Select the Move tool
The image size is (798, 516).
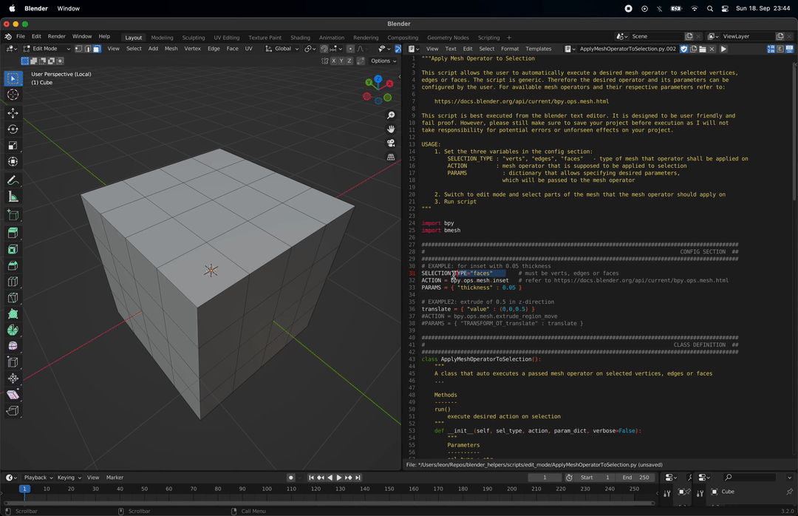pyautogui.click(x=13, y=112)
